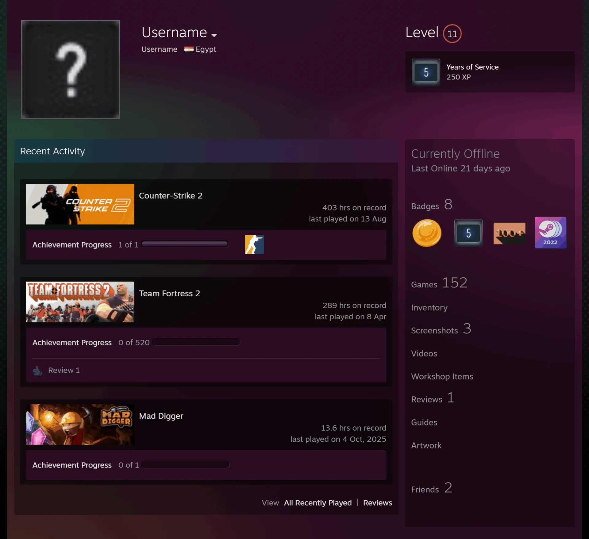This screenshot has height=539, width=589.
Task: Click the thumbs-up review icon
Action: pos(37,371)
